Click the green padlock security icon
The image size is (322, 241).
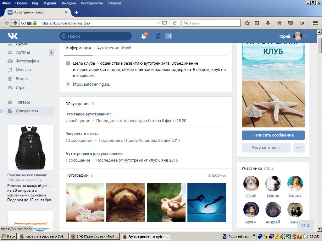pyautogui.click(x=35, y=23)
